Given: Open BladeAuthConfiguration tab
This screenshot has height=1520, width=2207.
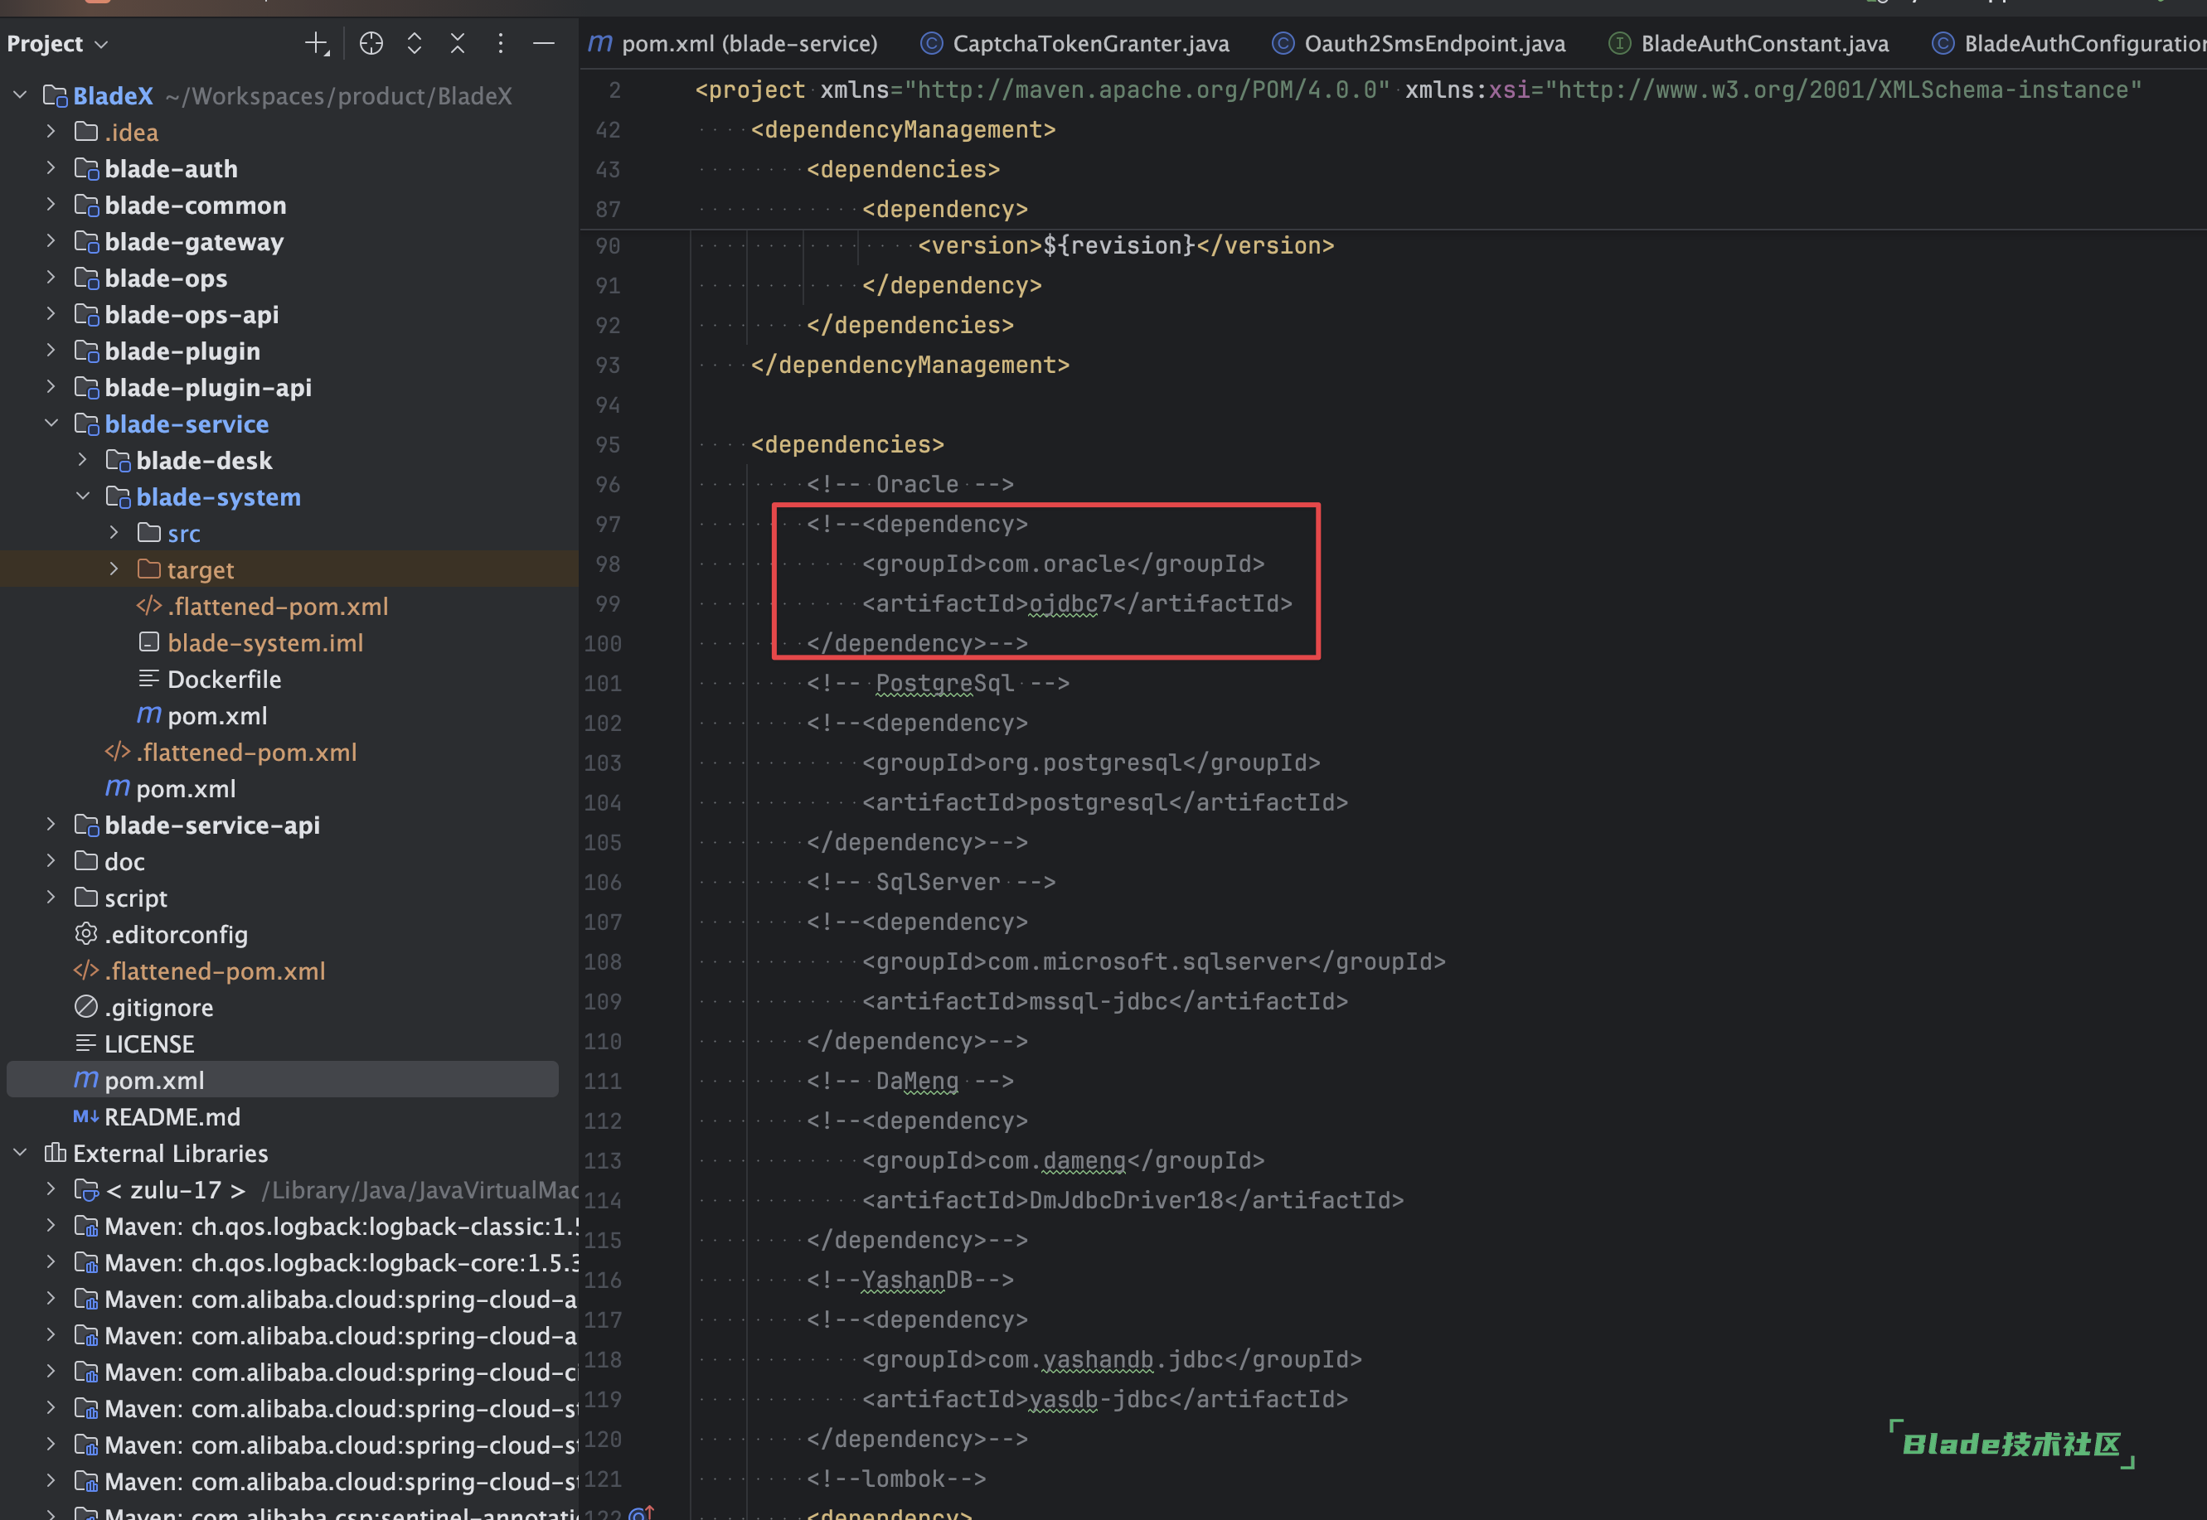Looking at the screenshot, I should [x=2068, y=44].
